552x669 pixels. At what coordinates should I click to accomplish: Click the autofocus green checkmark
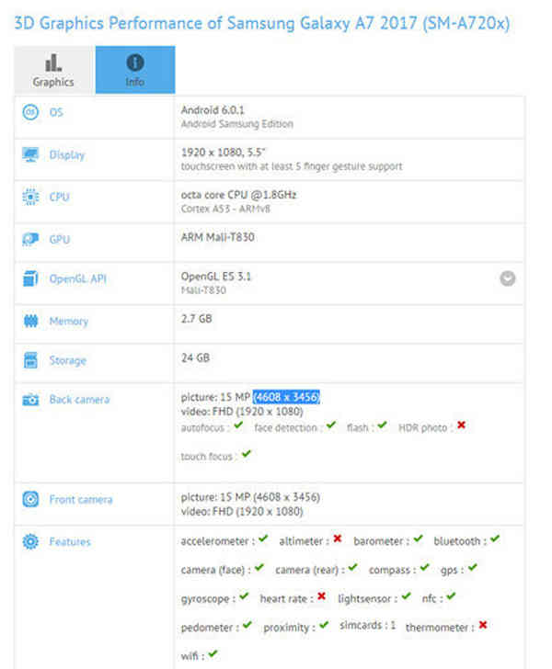tap(239, 425)
